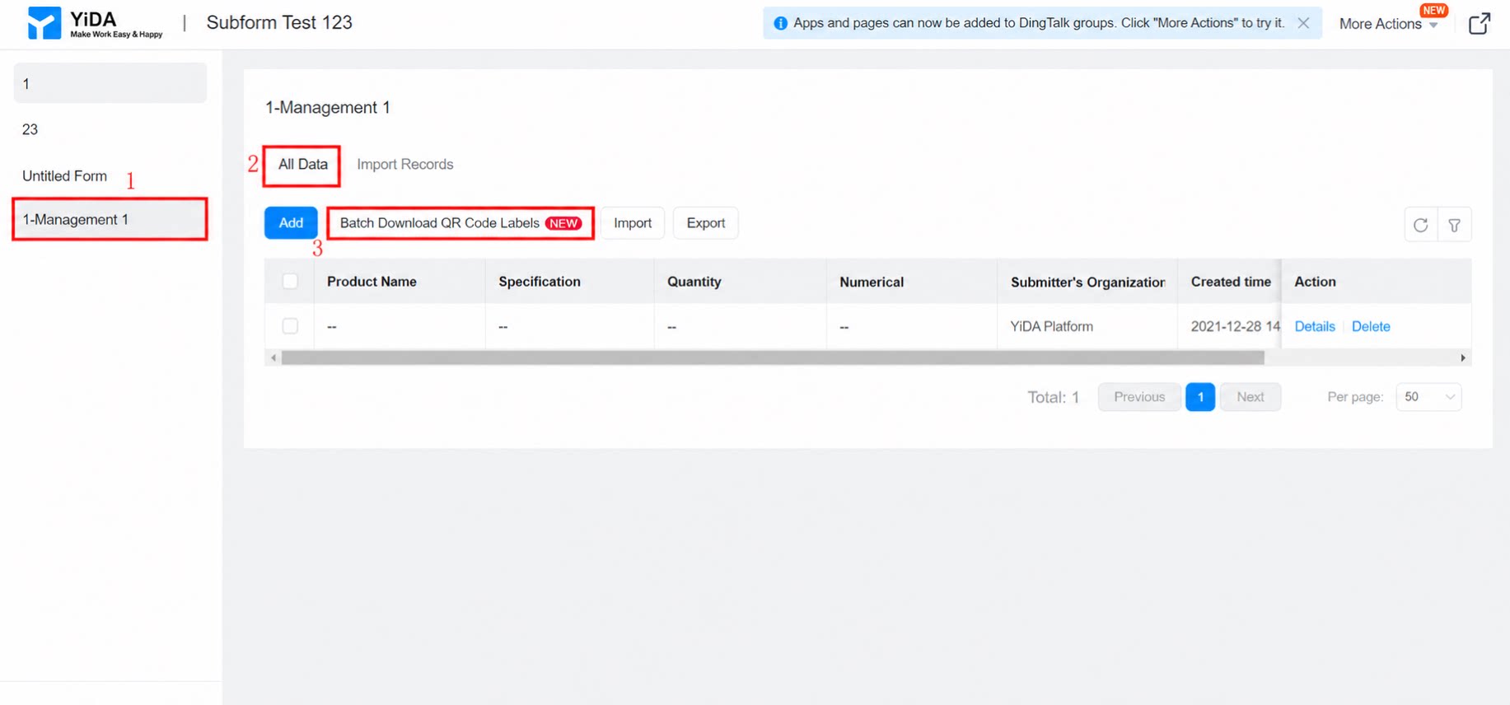
Task: Click right arrow of horizontal scrollbar
Action: click(x=1463, y=357)
